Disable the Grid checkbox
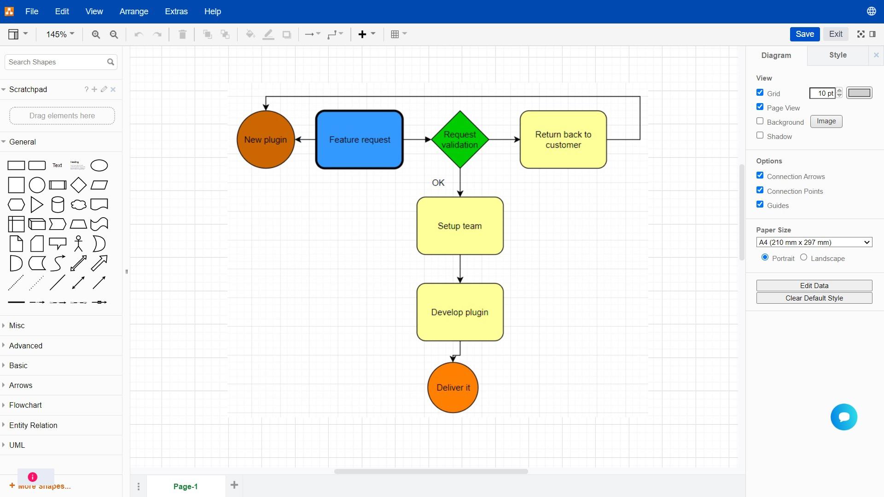Viewport: 884px width, 497px height. coord(760,93)
